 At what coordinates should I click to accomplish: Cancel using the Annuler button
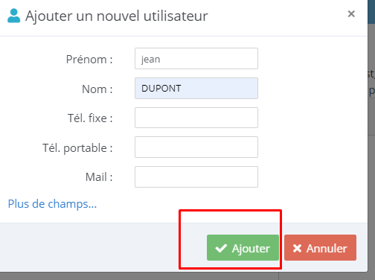(320, 247)
